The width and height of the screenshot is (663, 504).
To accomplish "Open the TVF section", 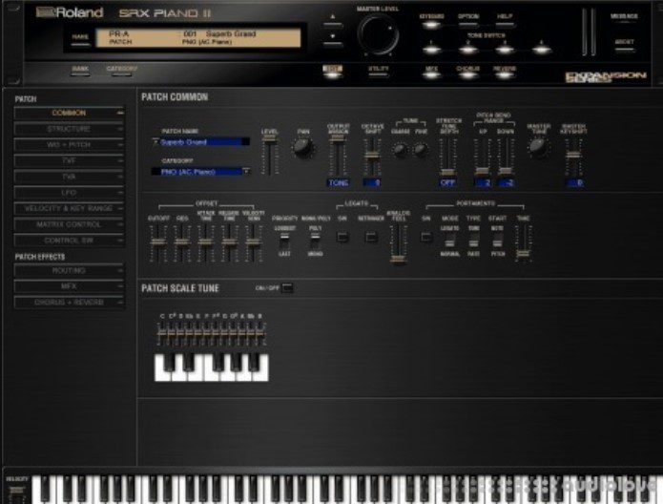I will click(x=69, y=160).
